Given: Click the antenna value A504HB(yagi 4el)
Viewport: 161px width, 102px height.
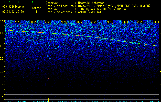Looking at the screenshot, I should tap(90, 12).
